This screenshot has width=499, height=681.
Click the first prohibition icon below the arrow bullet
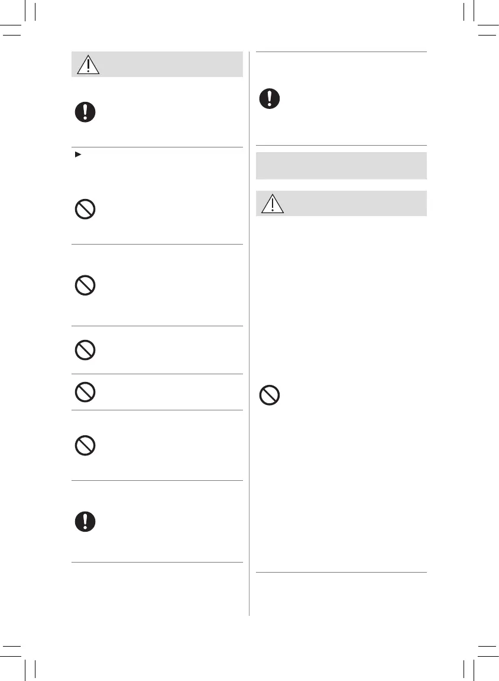(85, 210)
